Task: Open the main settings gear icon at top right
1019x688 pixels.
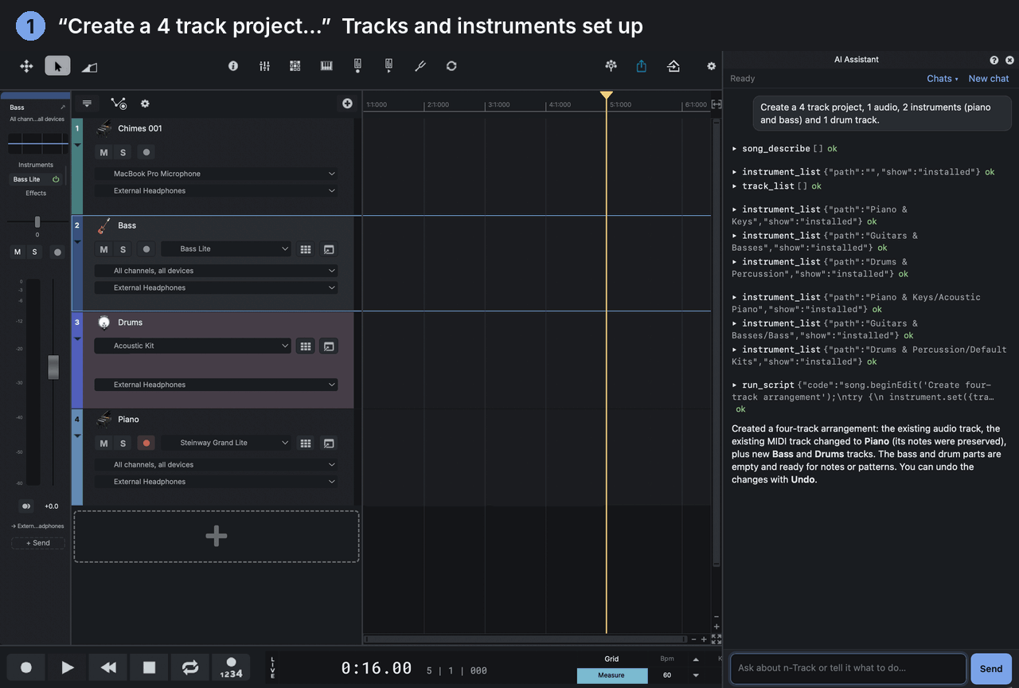Action: coord(712,66)
